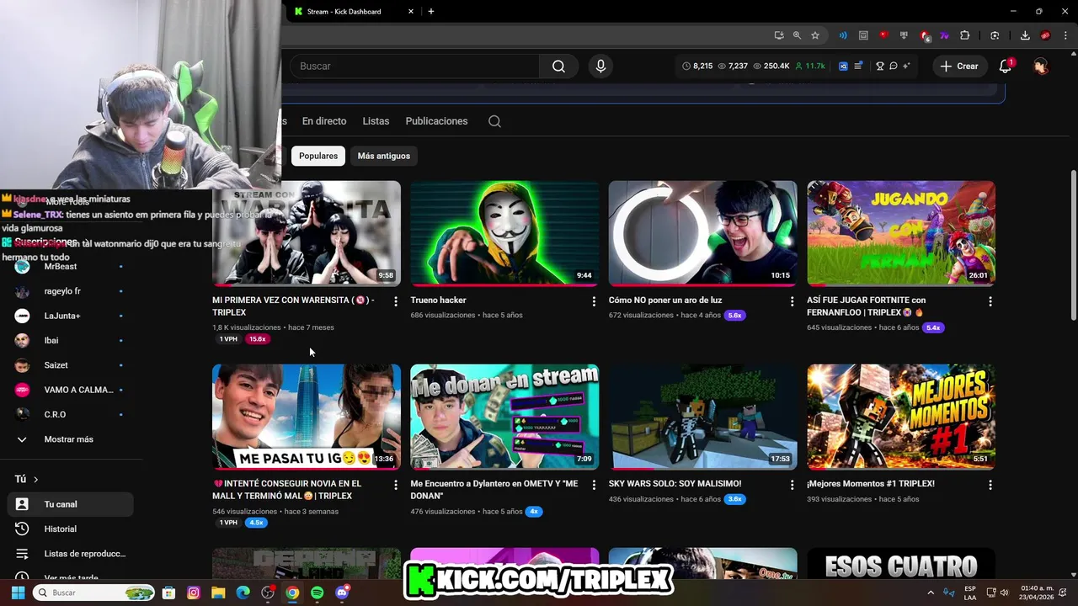1078x606 pixels.
Task: Open Listas de reproducción in sidebar
Action: point(71,554)
